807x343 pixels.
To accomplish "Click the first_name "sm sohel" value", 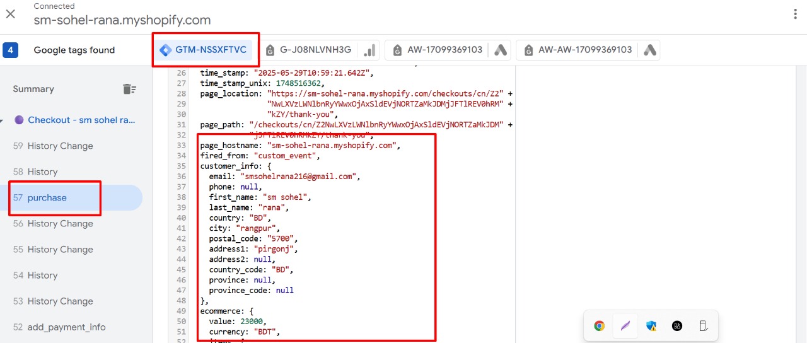I will click(283, 197).
